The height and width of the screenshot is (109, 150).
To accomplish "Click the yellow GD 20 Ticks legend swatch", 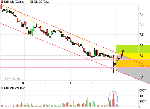I will tap(32, 2).
